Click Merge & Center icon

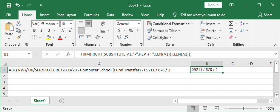tap(103, 30)
